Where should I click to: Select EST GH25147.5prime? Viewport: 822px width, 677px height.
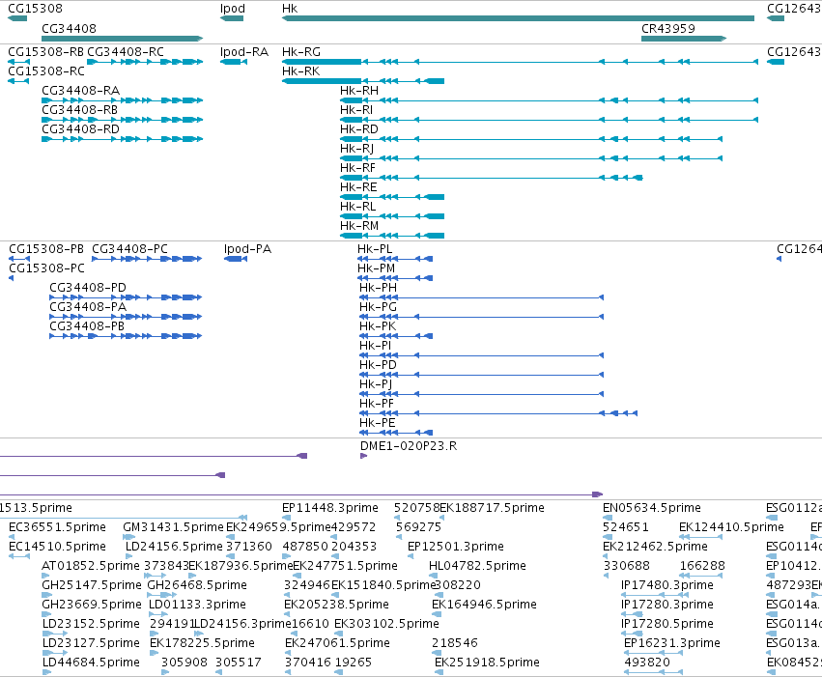point(46,595)
